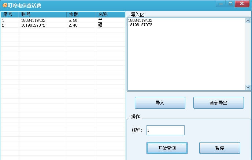252x160 pixels.
Task: Click 18198127072 line in import area
Action: [x=140, y=25]
